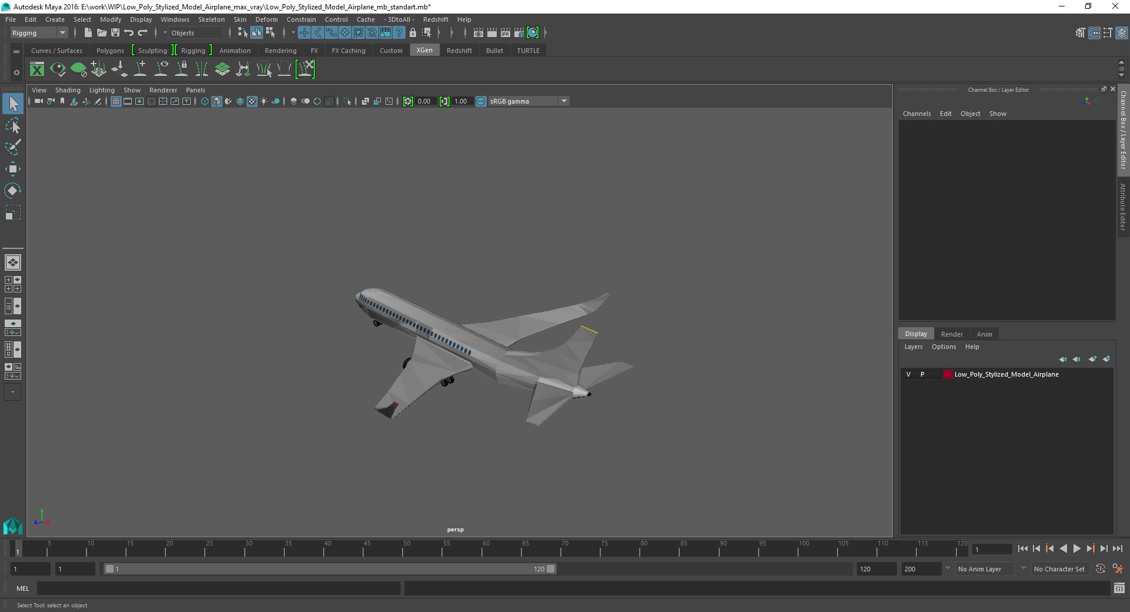Click the save scene icon
Viewport: 1130px width, 612px height.
point(115,33)
